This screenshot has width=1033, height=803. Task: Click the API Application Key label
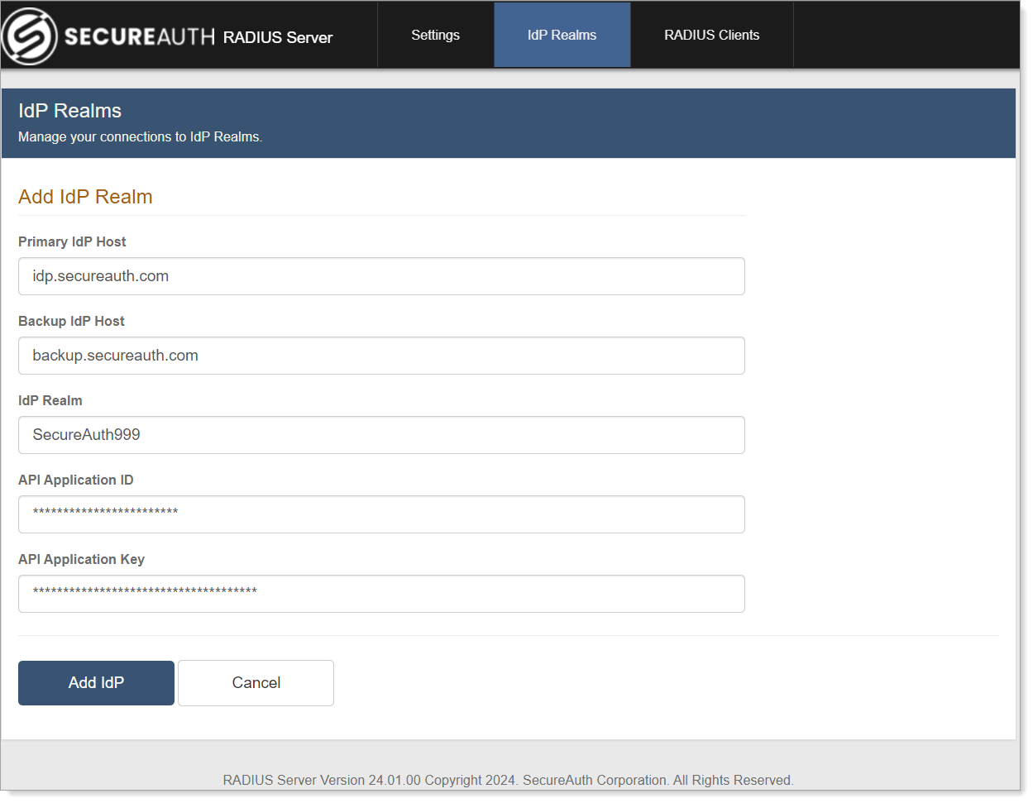[x=81, y=559]
